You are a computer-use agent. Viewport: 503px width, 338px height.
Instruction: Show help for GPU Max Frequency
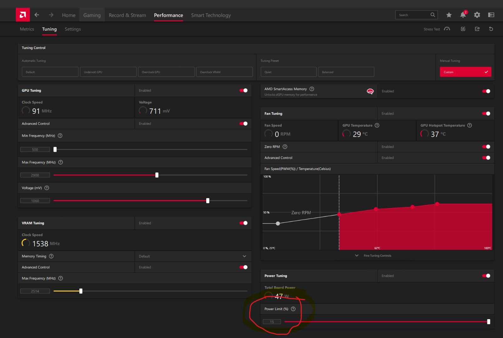[61, 162]
